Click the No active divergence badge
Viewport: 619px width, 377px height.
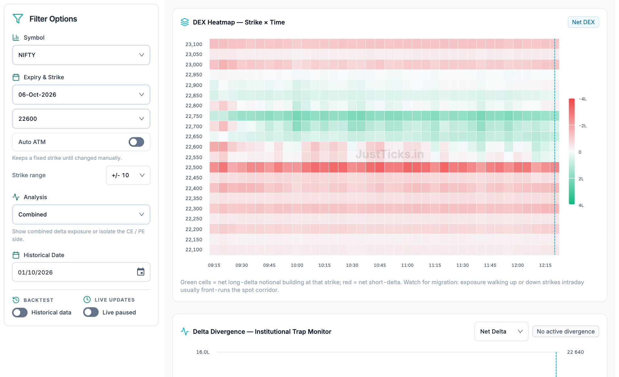(x=565, y=332)
